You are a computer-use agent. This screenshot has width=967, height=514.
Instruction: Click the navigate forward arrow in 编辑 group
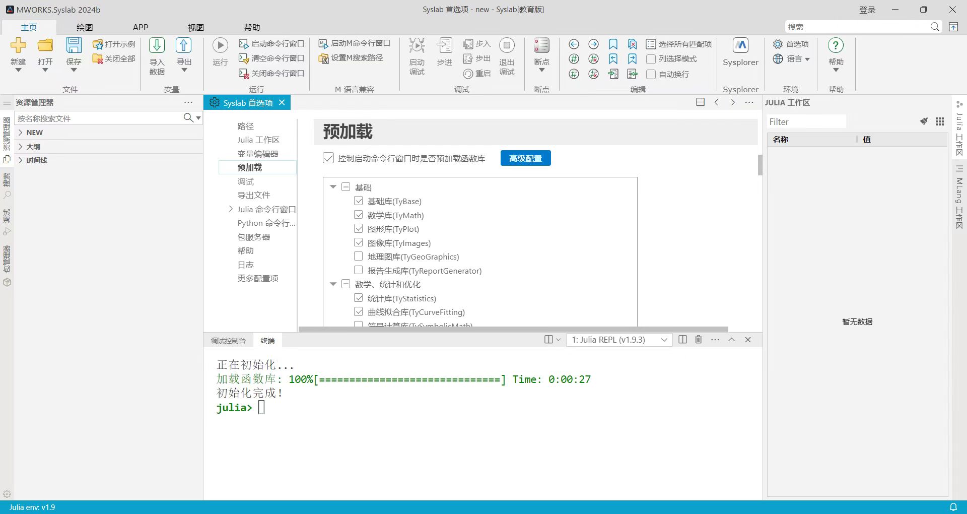594,44
